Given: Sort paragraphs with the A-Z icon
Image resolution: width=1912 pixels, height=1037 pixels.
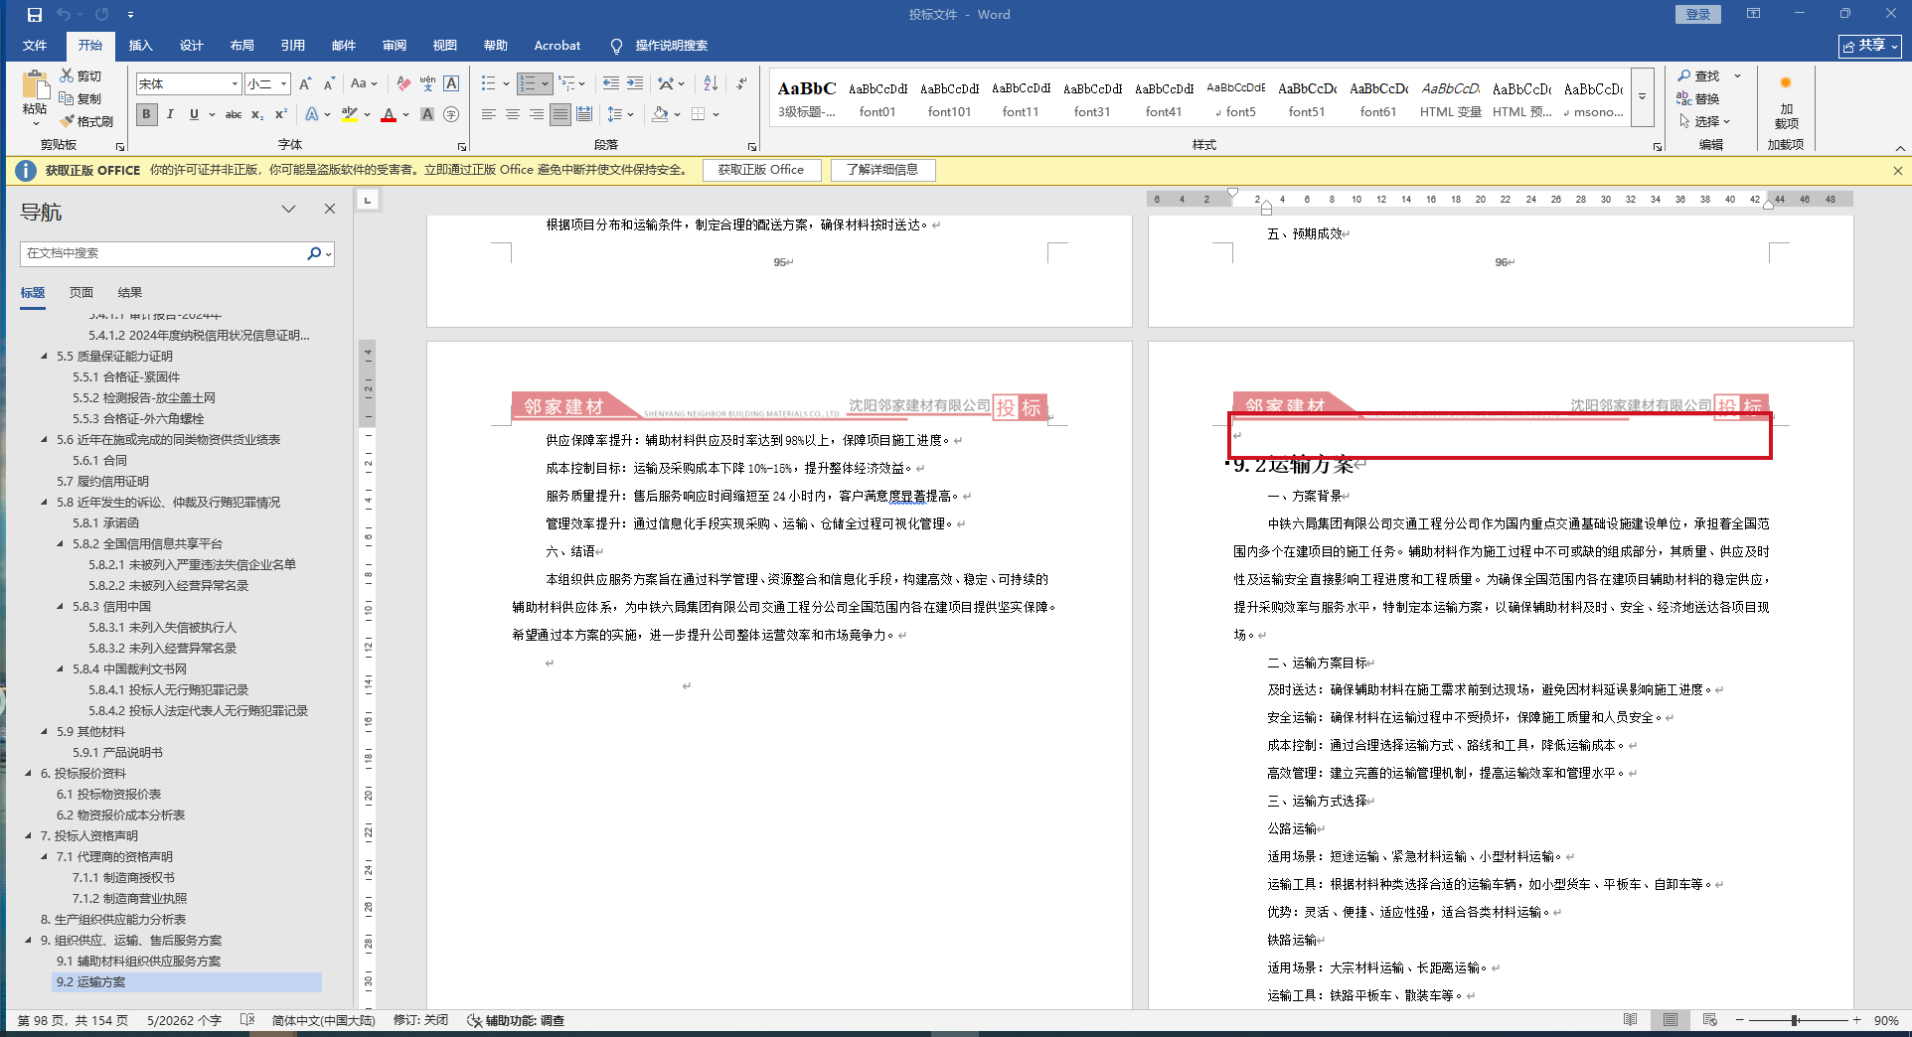Looking at the screenshot, I should point(711,84).
